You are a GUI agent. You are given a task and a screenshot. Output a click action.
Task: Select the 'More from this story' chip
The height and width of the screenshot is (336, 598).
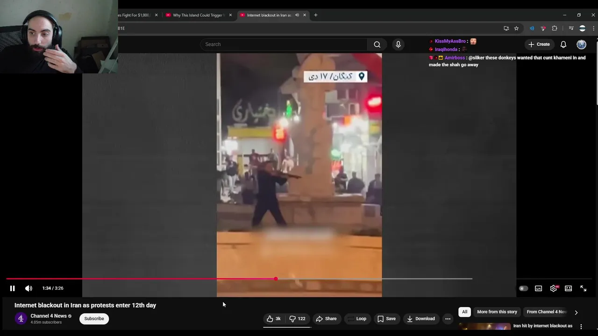coord(497,312)
